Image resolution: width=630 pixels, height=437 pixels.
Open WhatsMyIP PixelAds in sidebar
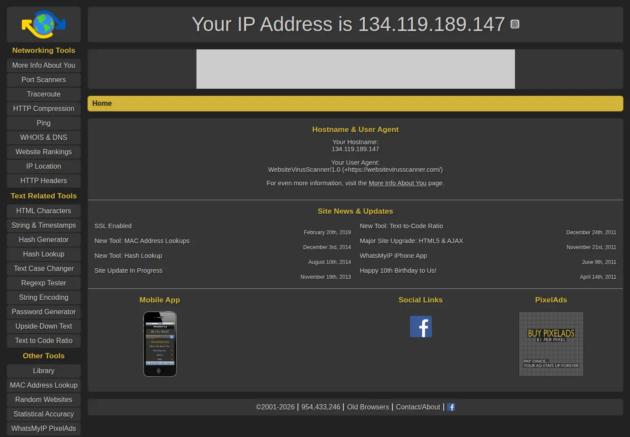(44, 428)
